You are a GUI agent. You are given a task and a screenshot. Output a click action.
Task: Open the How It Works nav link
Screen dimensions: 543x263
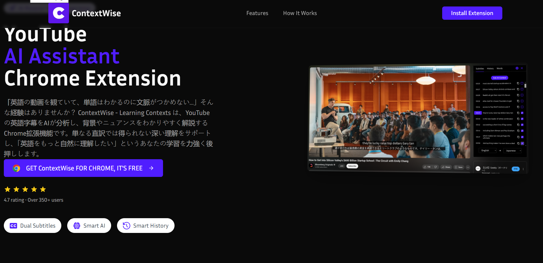click(300, 13)
